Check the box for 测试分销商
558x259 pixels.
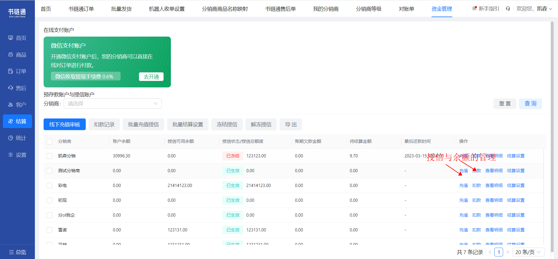point(49,171)
